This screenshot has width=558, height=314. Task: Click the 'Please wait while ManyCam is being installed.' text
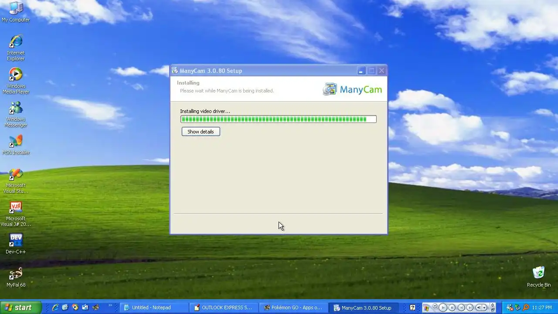tap(227, 91)
